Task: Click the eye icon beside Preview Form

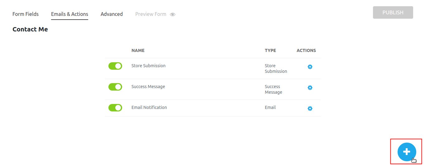Action: [173, 14]
